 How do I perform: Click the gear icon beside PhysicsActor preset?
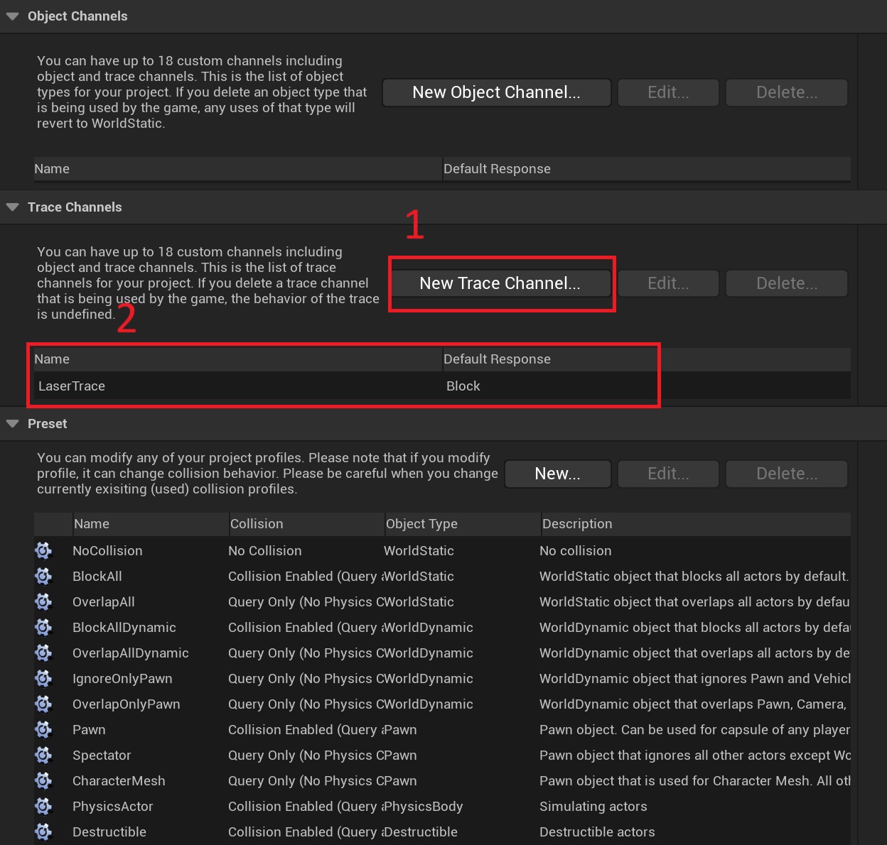pyautogui.click(x=43, y=806)
